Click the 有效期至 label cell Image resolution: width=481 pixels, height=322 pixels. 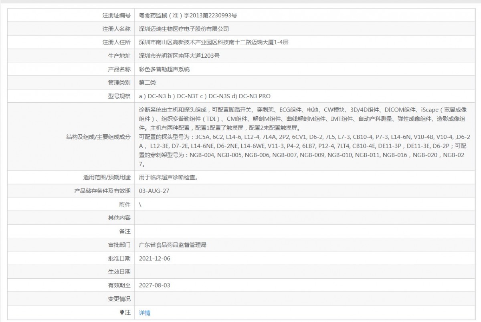point(71,286)
